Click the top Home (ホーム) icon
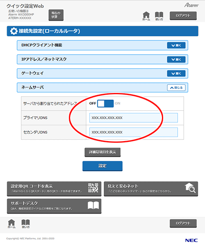Image resolution: width=205 pixels, height=246 pixels. [x=146, y=16]
